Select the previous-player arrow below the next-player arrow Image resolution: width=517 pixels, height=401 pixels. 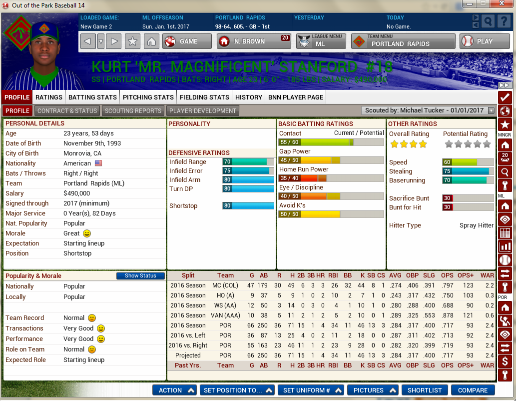click(476, 25)
